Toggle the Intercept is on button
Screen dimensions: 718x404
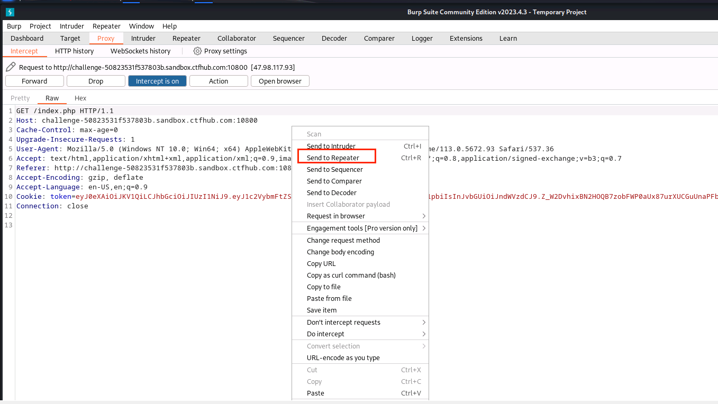[157, 81]
